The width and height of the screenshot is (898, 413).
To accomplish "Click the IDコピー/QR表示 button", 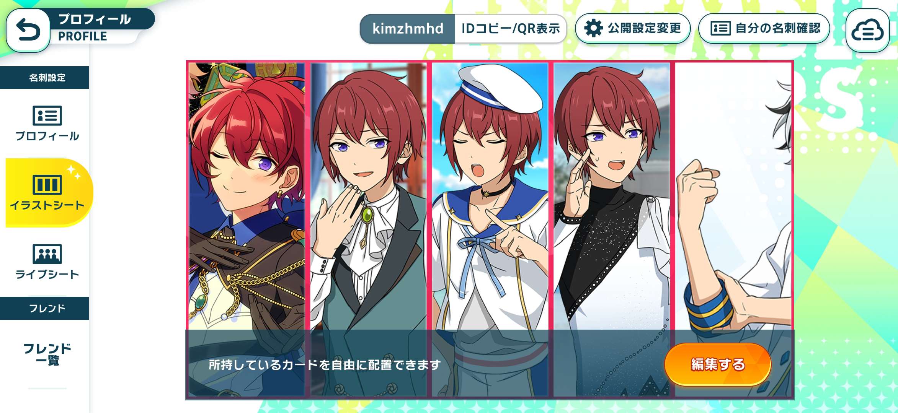I will point(510,29).
